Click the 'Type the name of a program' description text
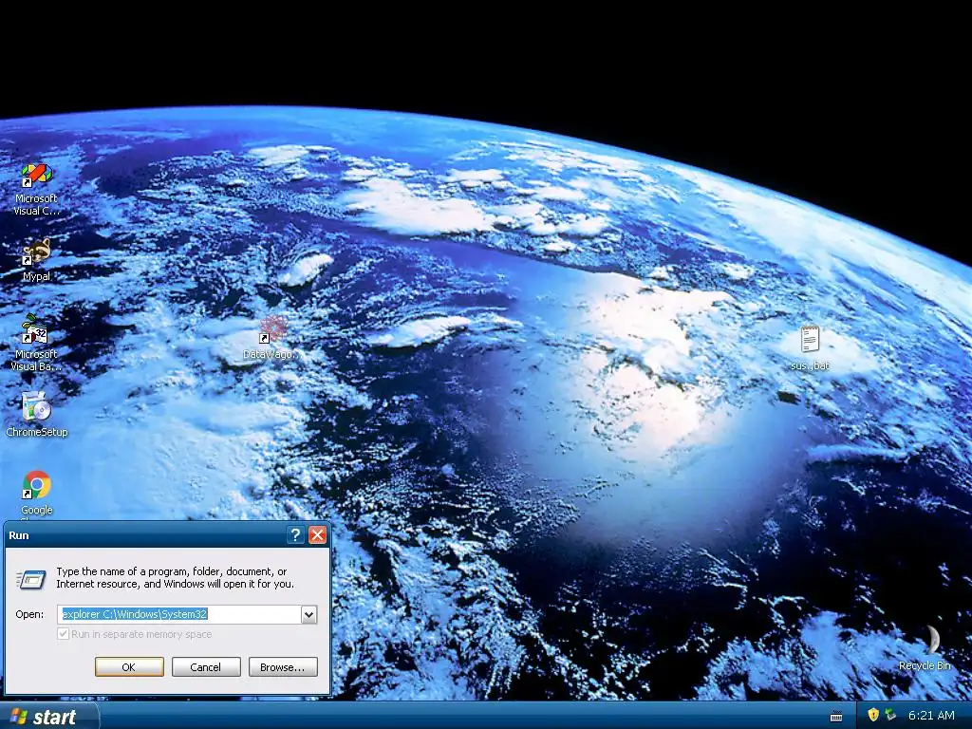972x729 pixels. coord(175,578)
